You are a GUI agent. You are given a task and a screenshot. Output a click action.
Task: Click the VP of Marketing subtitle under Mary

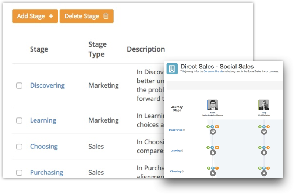click(264, 115)
